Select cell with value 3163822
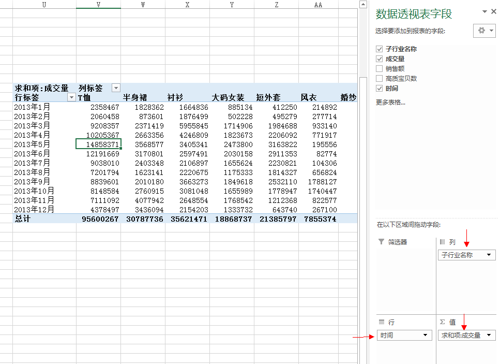 point(277,144)
